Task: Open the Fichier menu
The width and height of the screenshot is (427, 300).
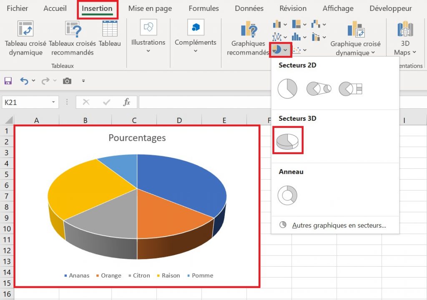Action: 17,8
